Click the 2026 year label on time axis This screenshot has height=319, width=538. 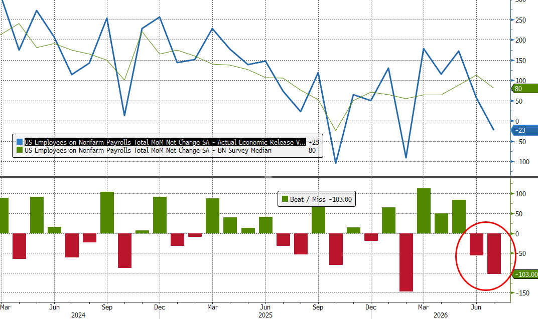(x=441, y=315)
